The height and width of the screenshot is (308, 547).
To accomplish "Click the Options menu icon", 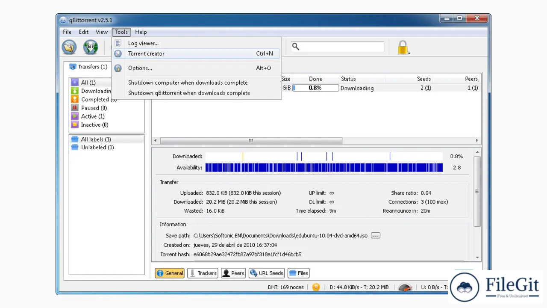I will click(x=118, y=68).
